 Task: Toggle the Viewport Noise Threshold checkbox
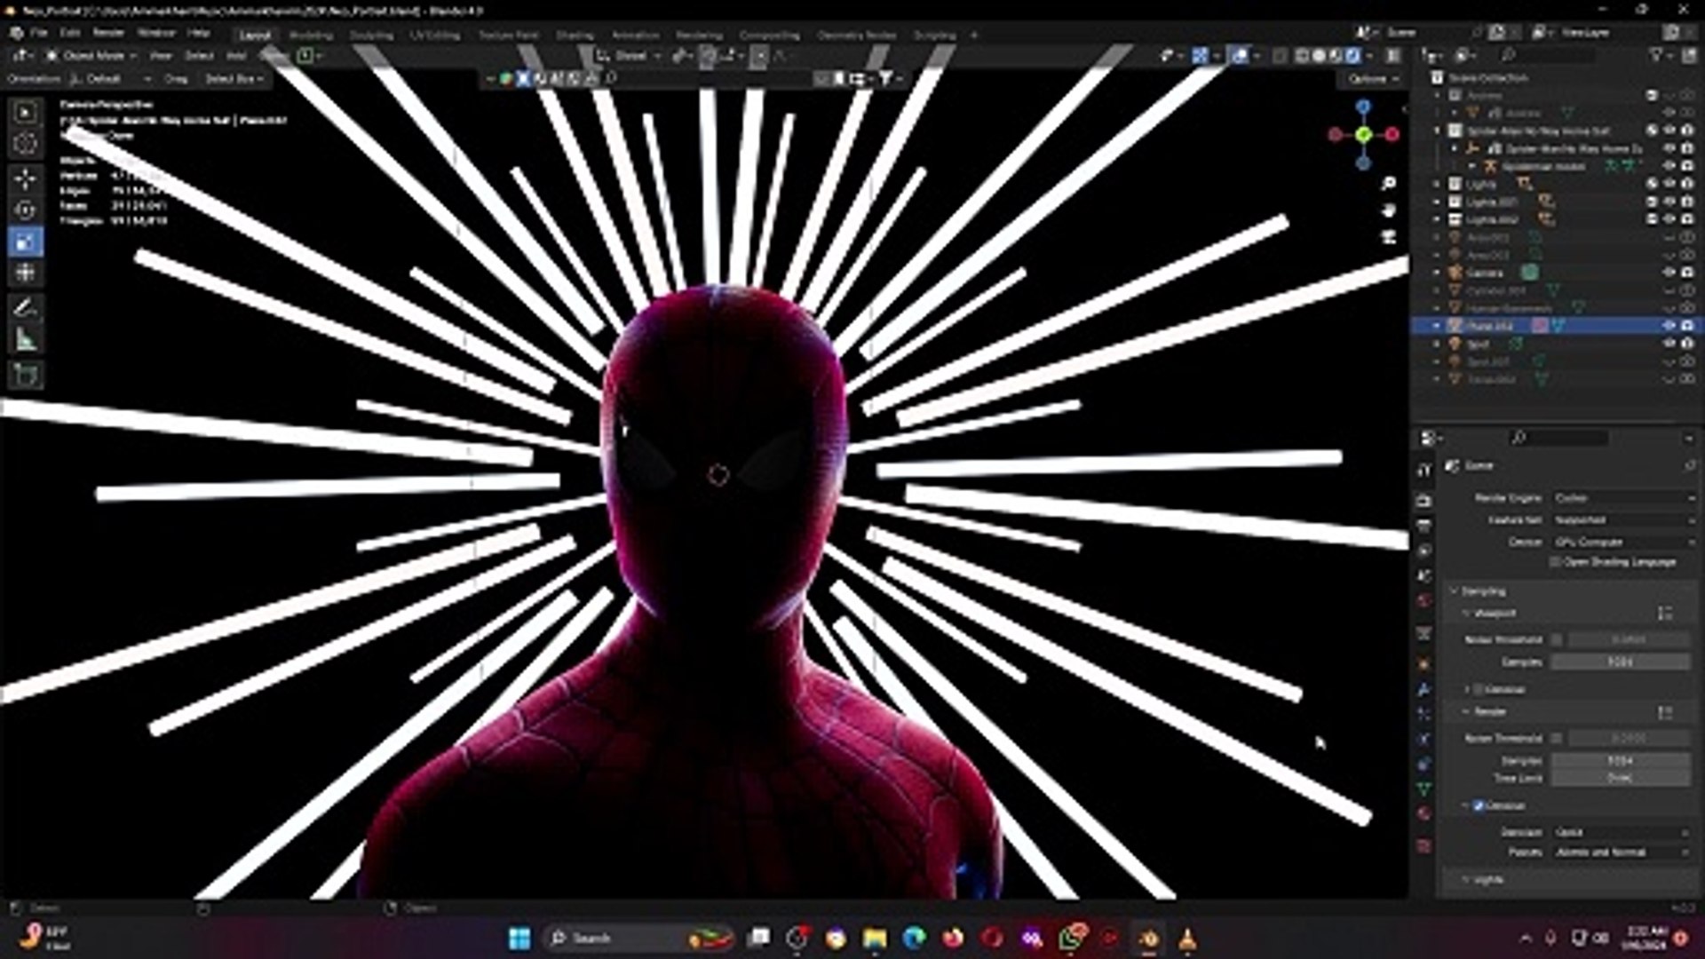1557,639
